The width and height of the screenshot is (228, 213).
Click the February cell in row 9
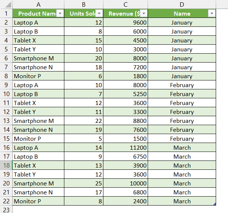(x=182, y=85)
